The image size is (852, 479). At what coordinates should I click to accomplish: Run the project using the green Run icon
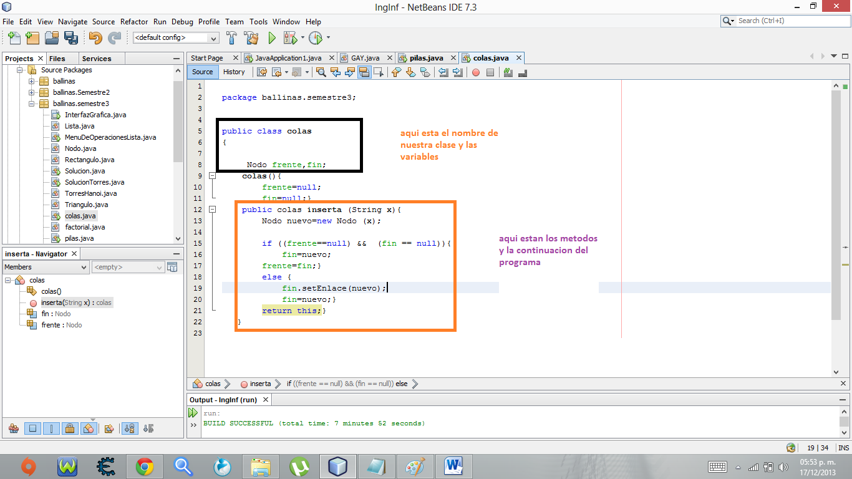272,37
